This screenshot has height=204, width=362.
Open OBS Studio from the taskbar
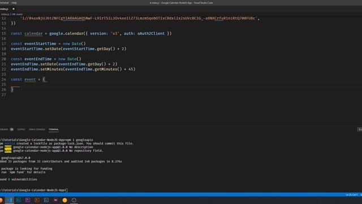(74, 200)
